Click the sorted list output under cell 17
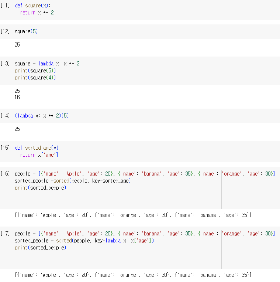This screenshot has width=280, height=282. [x=133, y=275]
